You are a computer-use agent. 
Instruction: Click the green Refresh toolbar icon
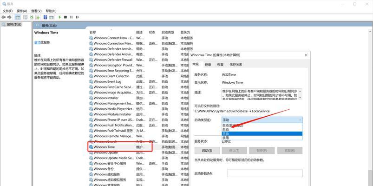[x=31, y=17]
